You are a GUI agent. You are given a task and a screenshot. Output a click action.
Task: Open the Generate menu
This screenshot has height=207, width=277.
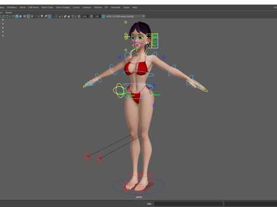pos(115,7)
